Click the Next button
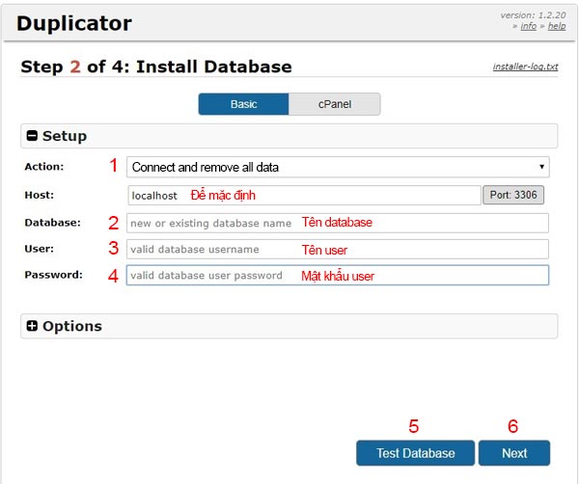Screen dimensions: 579x484 [514, 453]
